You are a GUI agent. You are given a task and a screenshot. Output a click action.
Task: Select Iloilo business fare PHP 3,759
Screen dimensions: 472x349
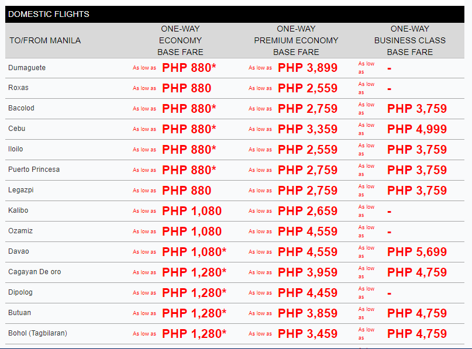[x=417, y=150]
